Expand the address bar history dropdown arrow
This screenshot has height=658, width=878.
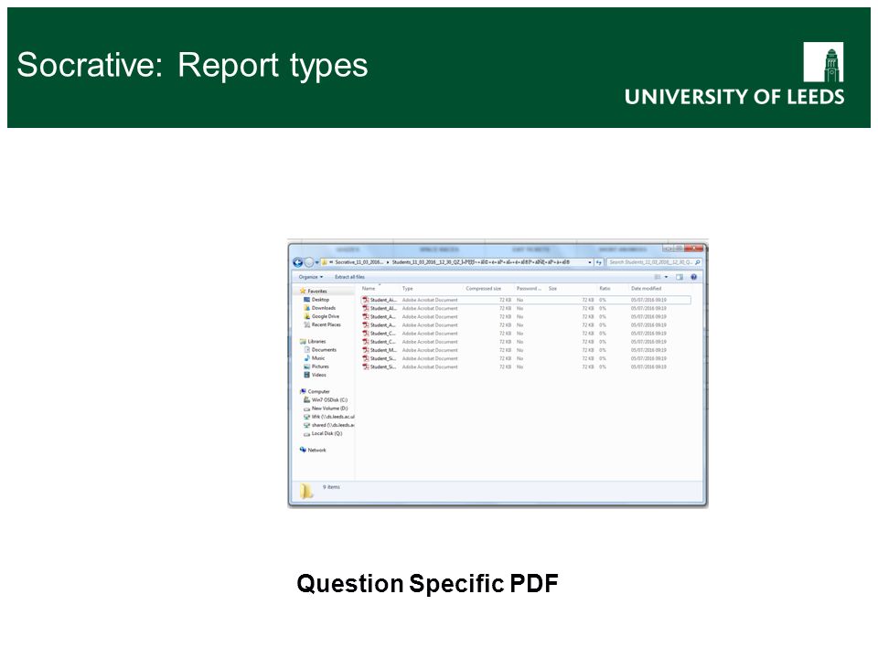tap(590, 262)
